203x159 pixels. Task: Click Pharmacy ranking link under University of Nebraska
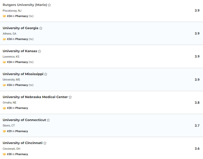point(22,108)
